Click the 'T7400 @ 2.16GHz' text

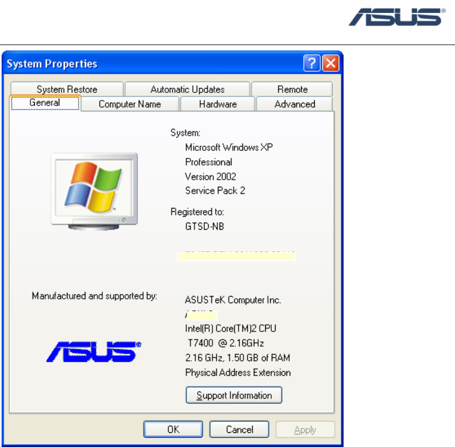point(226,343)
